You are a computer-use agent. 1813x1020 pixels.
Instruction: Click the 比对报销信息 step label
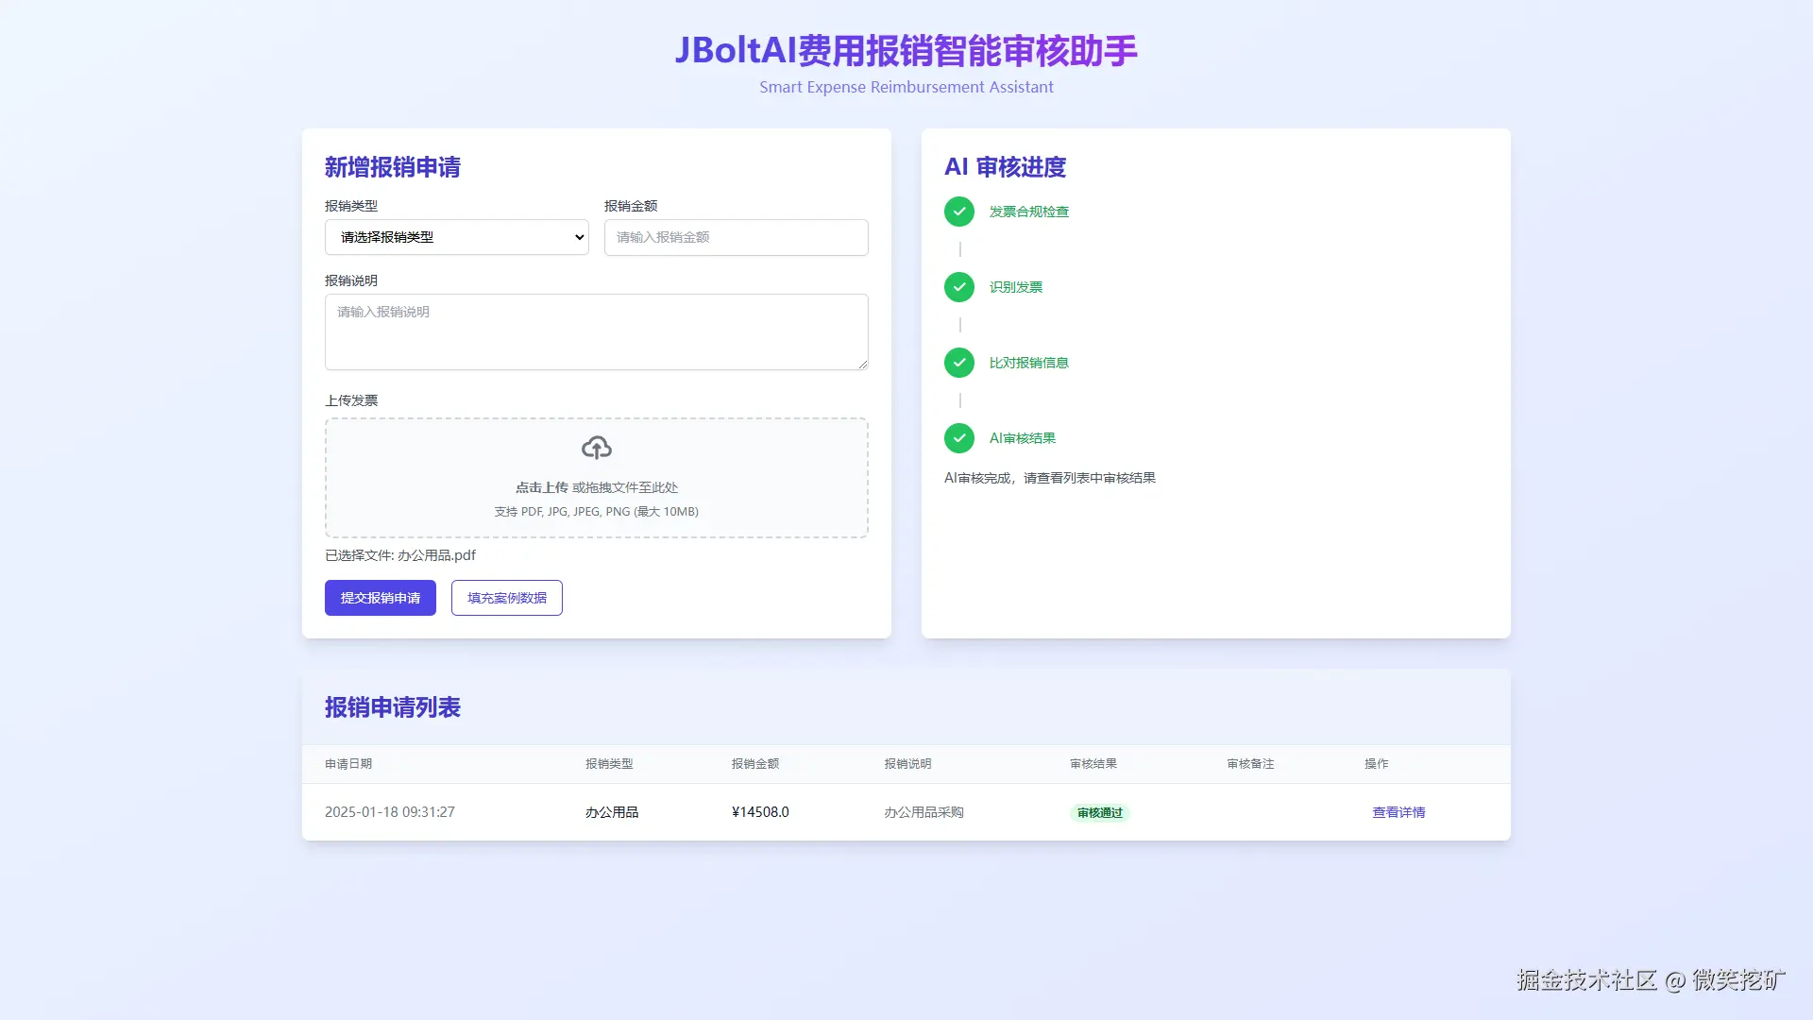pos(1028,363)
